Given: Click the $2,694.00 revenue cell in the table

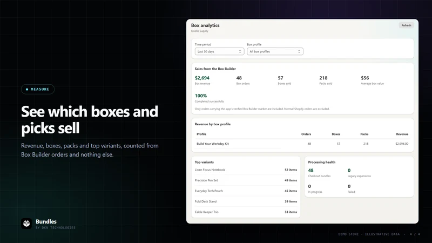Looking at the screenshot, I should (402, 144).
